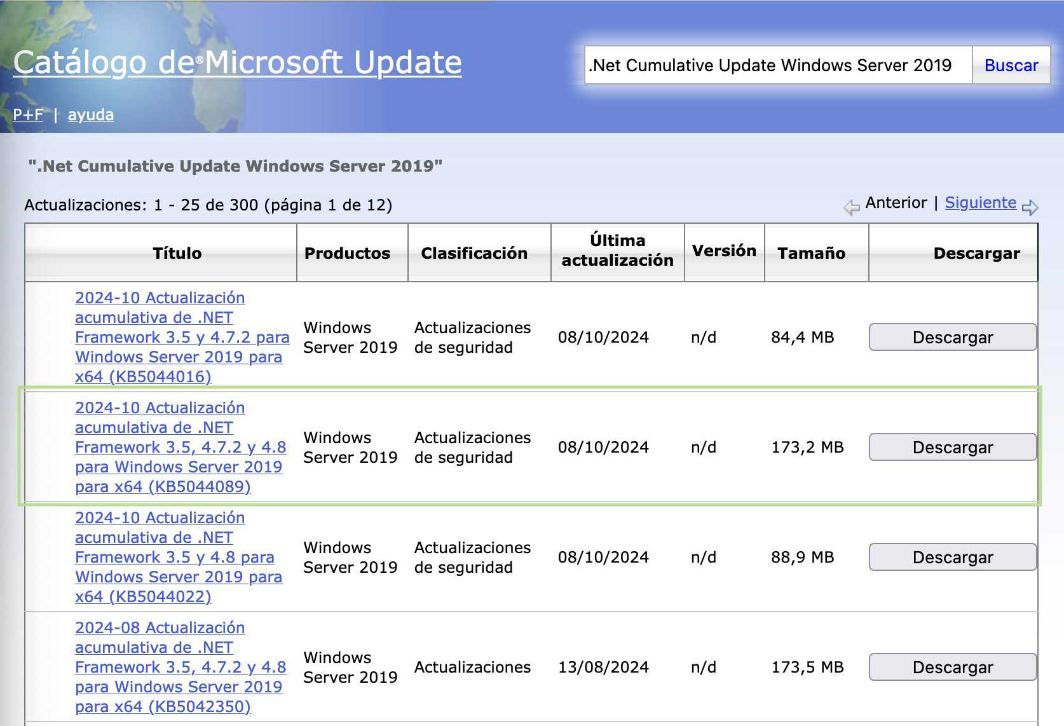Download the 84,4 MB KB5044016 update
1064x726 pixels.
(x=953, y=337)
